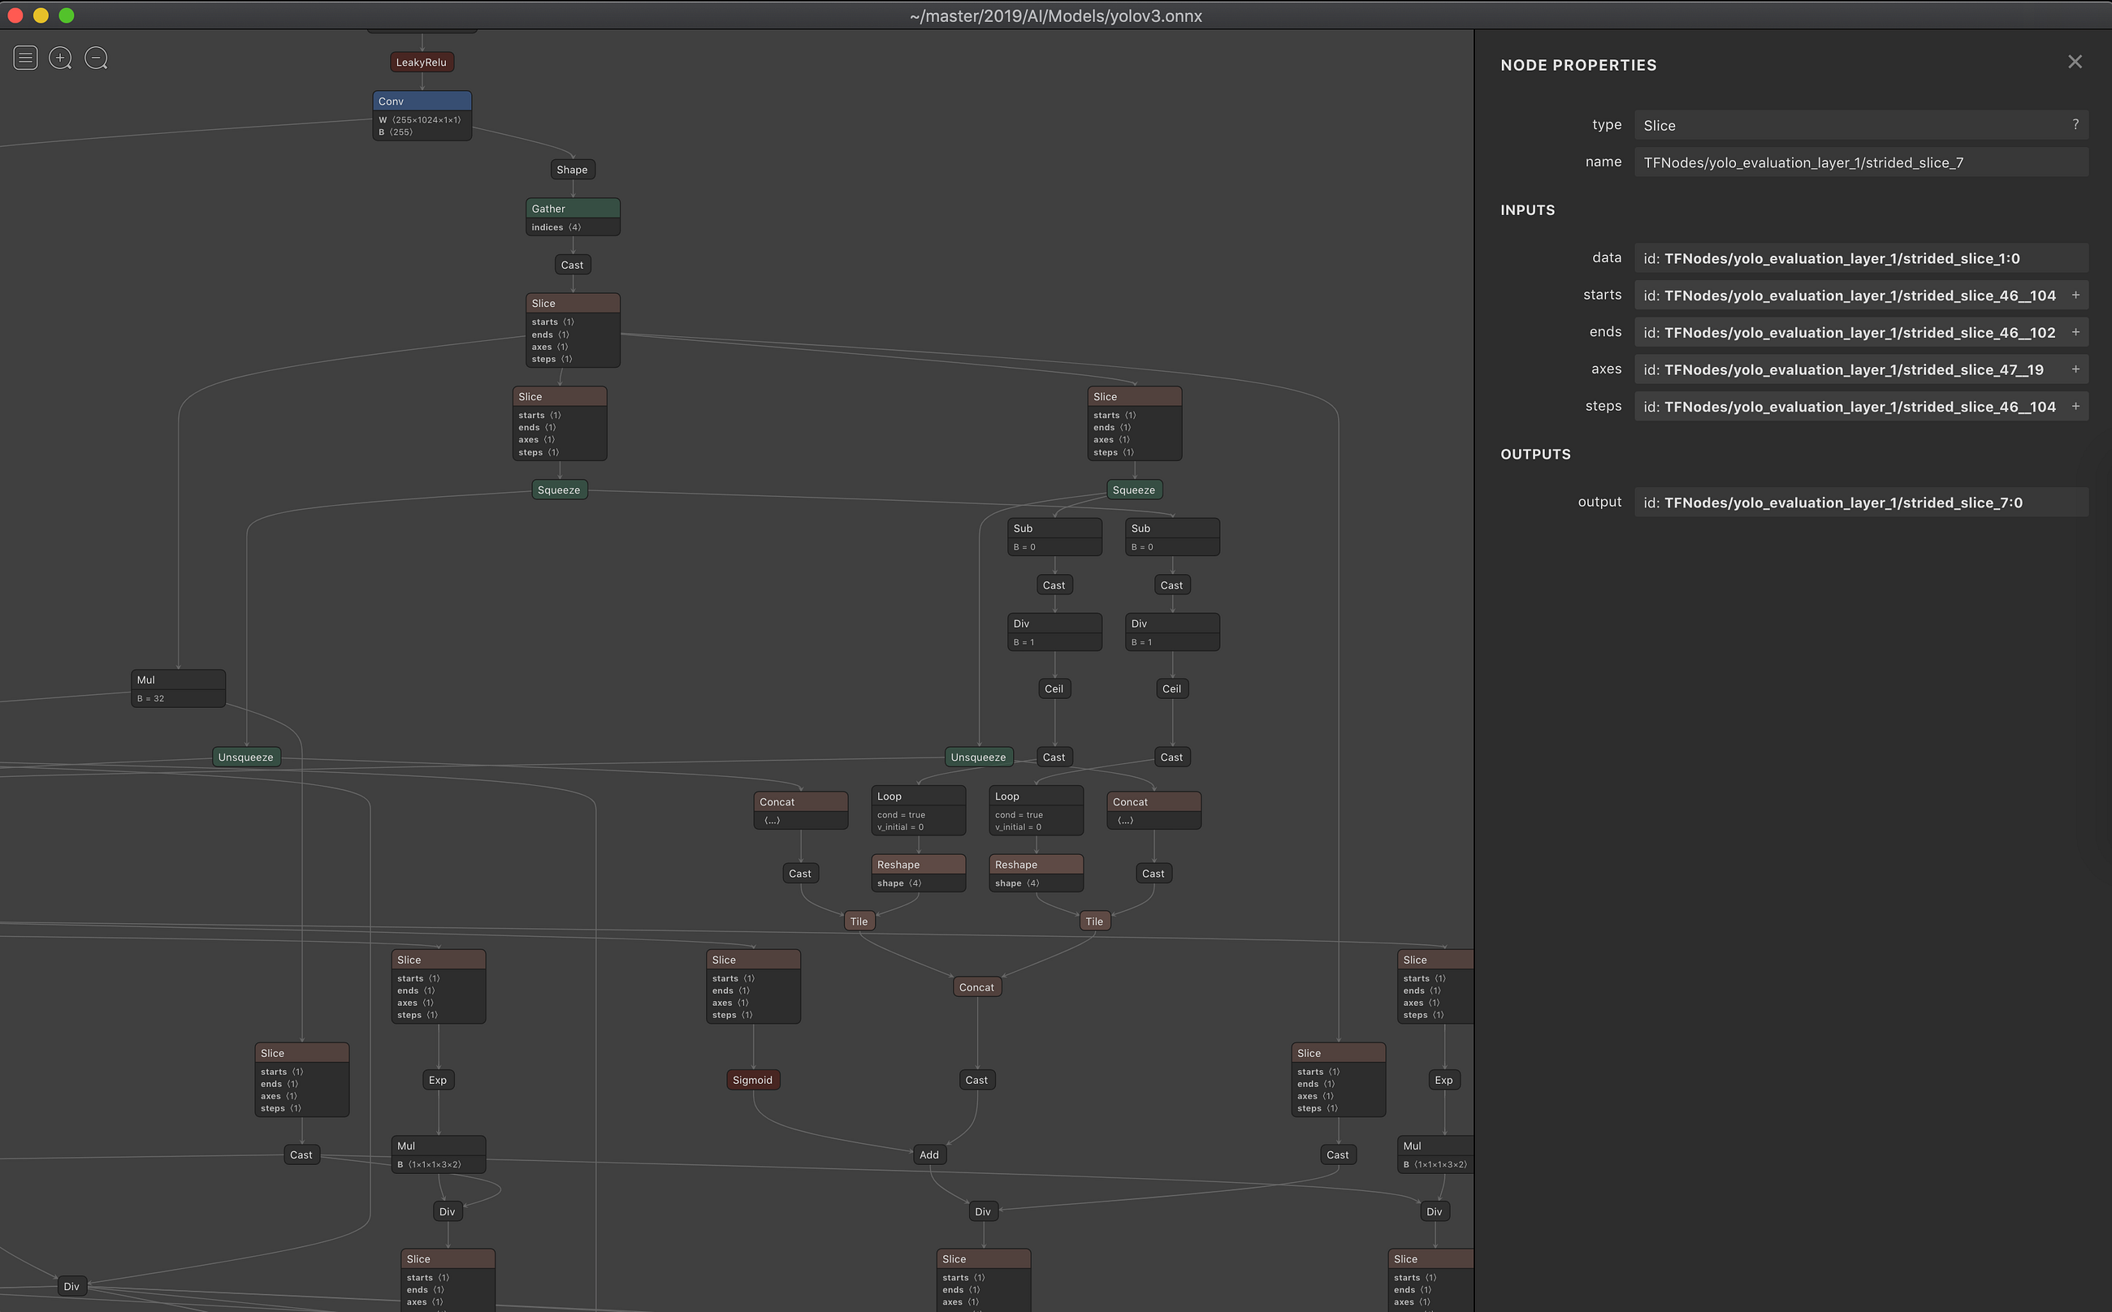Select the LeakyRelu node
The height and width of the screenshot is (1312, 2112).
(x=421, y=63)
